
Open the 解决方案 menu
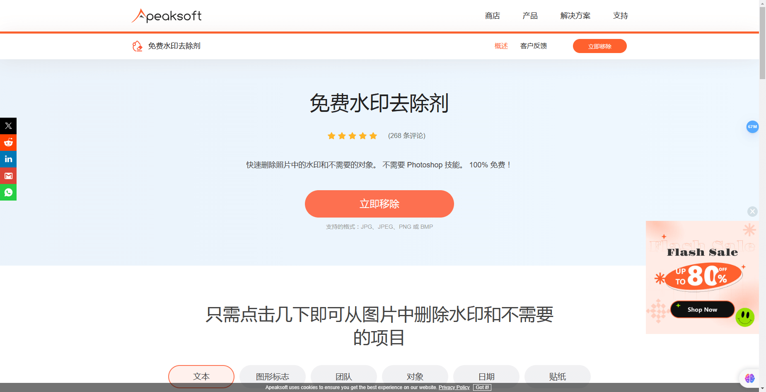(575, 16)
